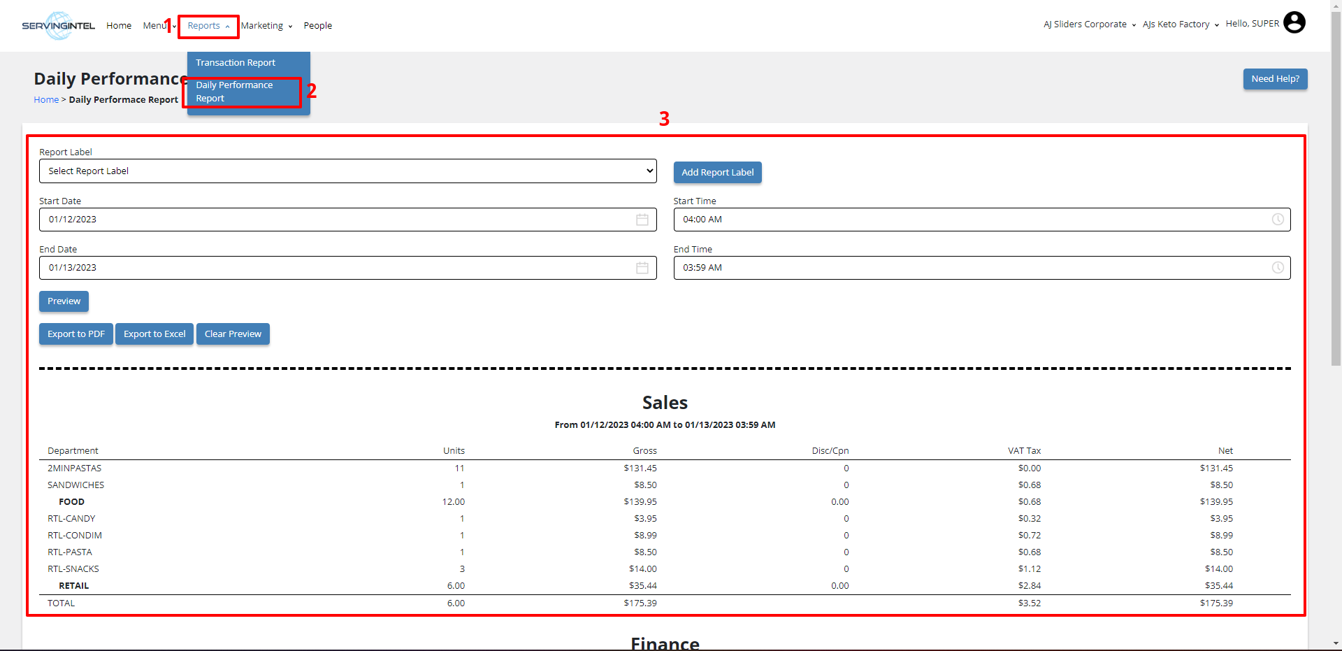Open the AJs Keto Factory location dropdown
This screenshot has width=1342, height=651.
click(1180, 24)
